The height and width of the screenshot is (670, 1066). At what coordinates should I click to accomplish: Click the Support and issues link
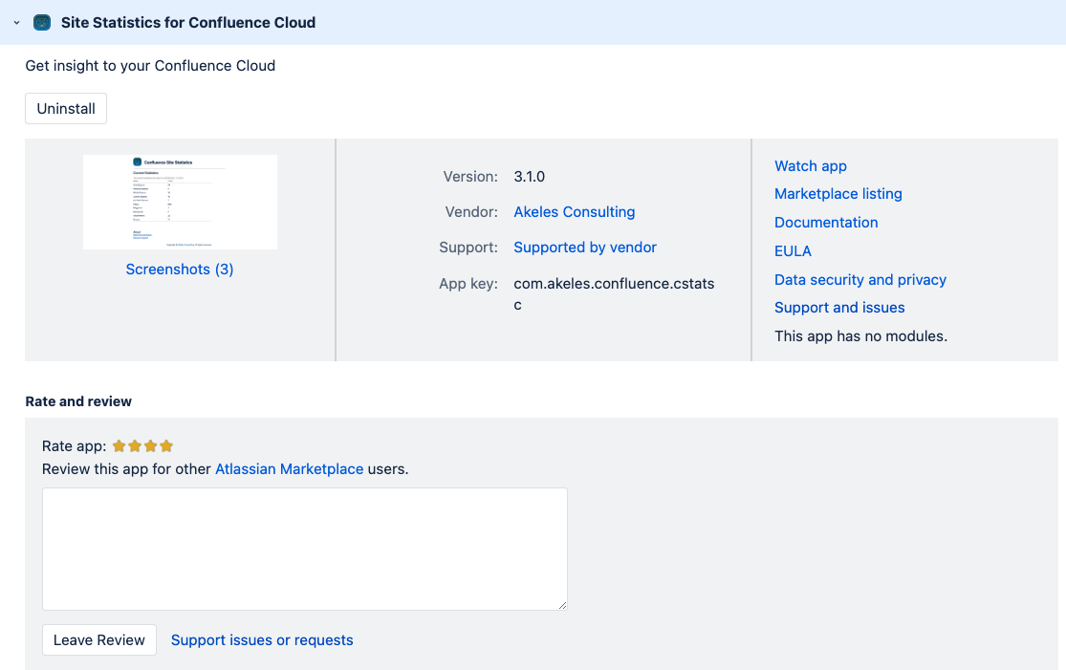click(x=838, y=308)
